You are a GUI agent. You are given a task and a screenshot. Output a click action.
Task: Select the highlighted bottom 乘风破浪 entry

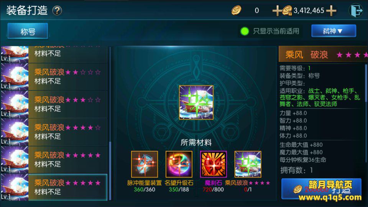(x=54, y=187)
